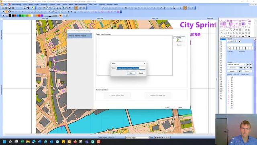257x145 pixels.
Task: Open the course selection dropdown
Action: tap(237, 64)
